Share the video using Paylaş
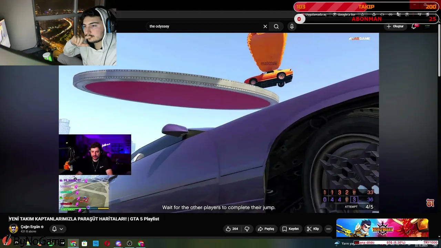 tap(266, 229)
